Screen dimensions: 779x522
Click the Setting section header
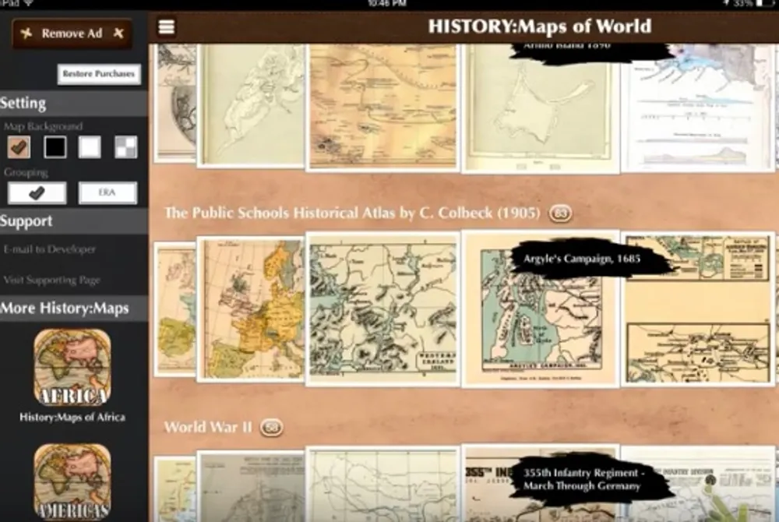coord(73,104)
